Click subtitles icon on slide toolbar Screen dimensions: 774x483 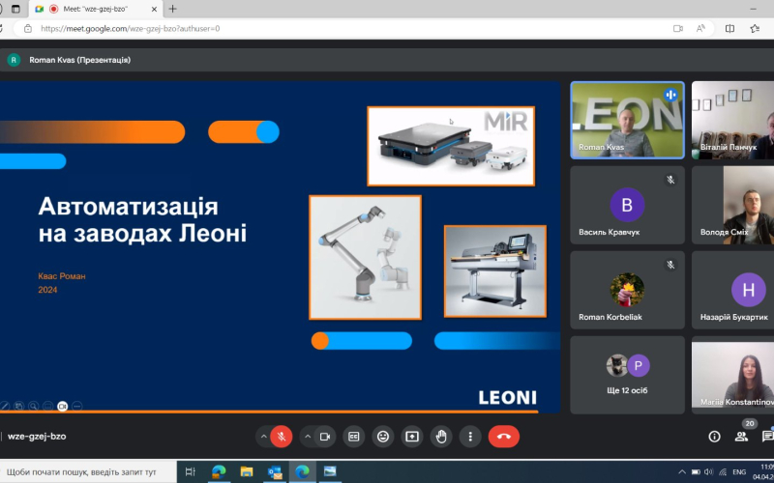pyautogui.click(x=47, y=406)
